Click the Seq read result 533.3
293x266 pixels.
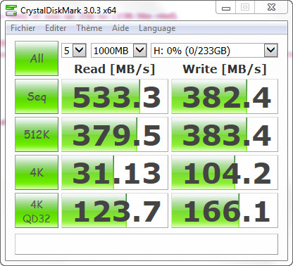(115, 96)
